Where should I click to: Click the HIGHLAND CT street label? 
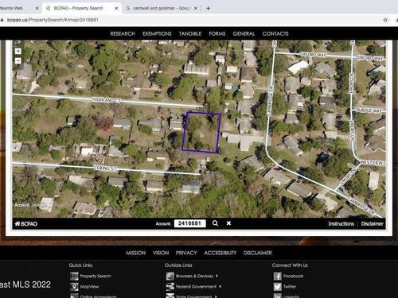coord(106,100)
